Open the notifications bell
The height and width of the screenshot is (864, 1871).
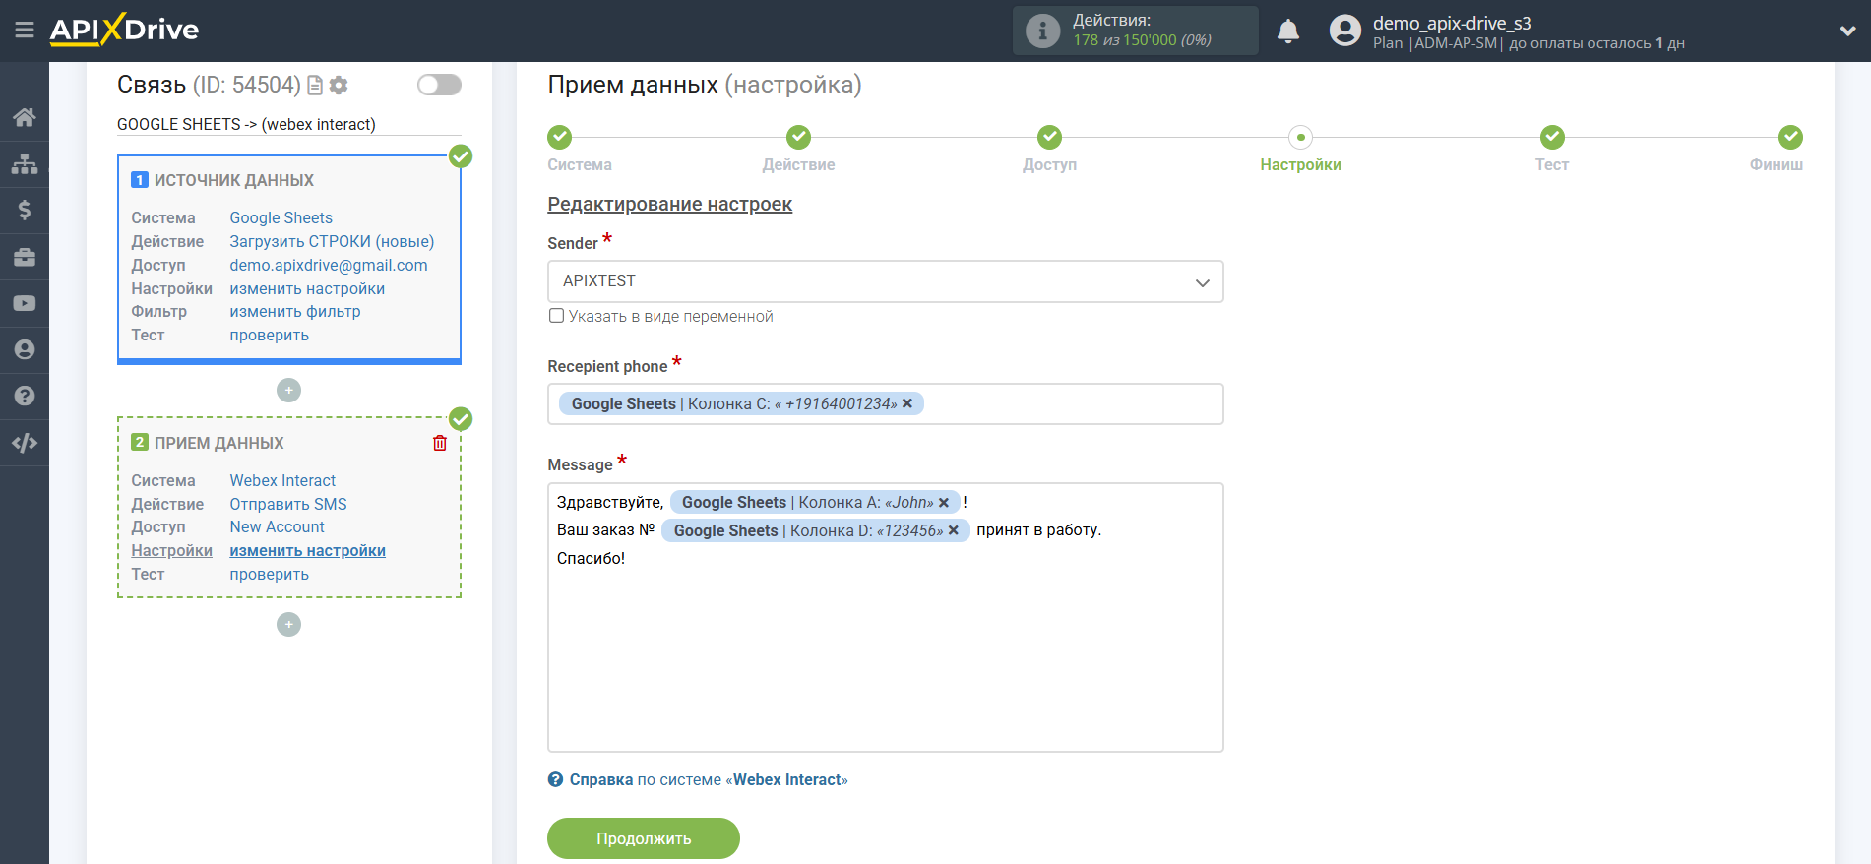pos(1288,31)
